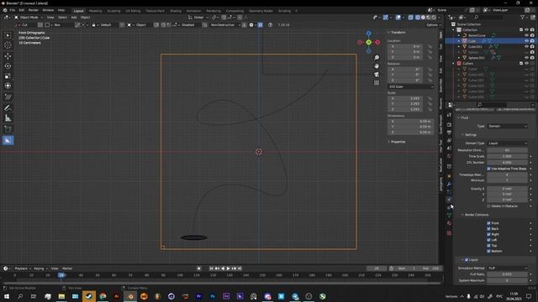Open Blender icon in Windows taskbar
Image resolution: width=538 pixels, height=302 pixels.
pos(130,296)
